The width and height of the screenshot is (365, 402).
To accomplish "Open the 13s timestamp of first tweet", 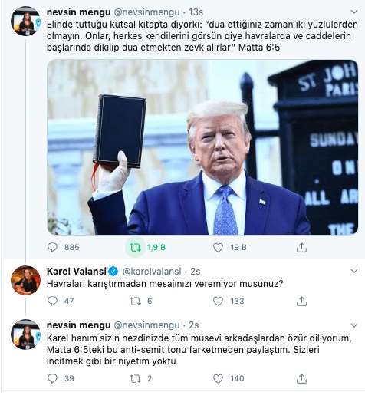I will [196, 12].
